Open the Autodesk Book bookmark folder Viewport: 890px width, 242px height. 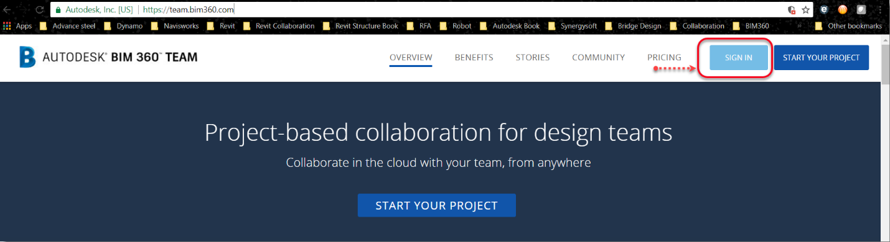point(510,26)
